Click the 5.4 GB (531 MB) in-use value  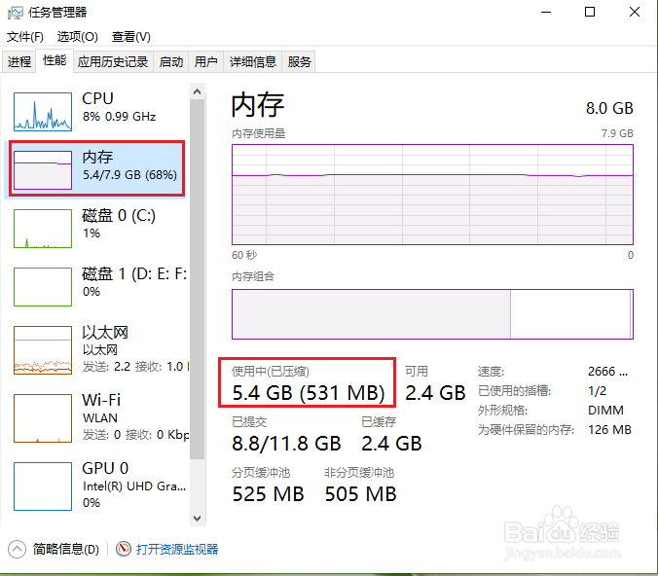(x=309, y=393)
